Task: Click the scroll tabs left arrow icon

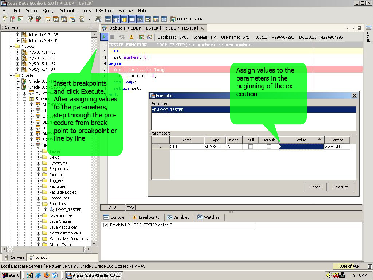Action: pyautogui.click(x=348, y=28)
